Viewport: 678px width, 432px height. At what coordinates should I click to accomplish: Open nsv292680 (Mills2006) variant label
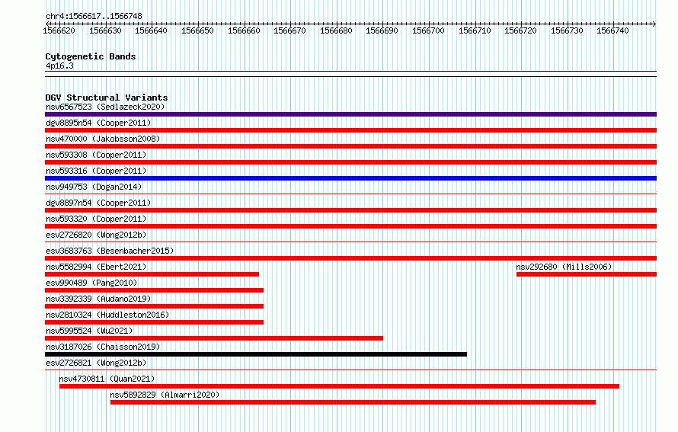point(564,267)
